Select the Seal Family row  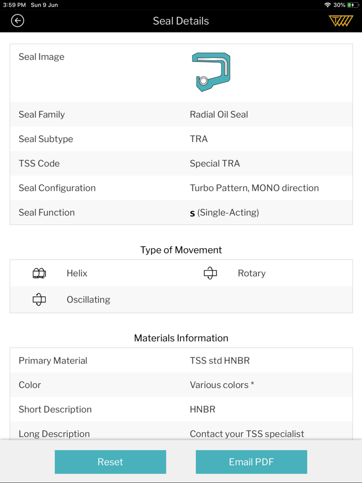click(181, 115)
